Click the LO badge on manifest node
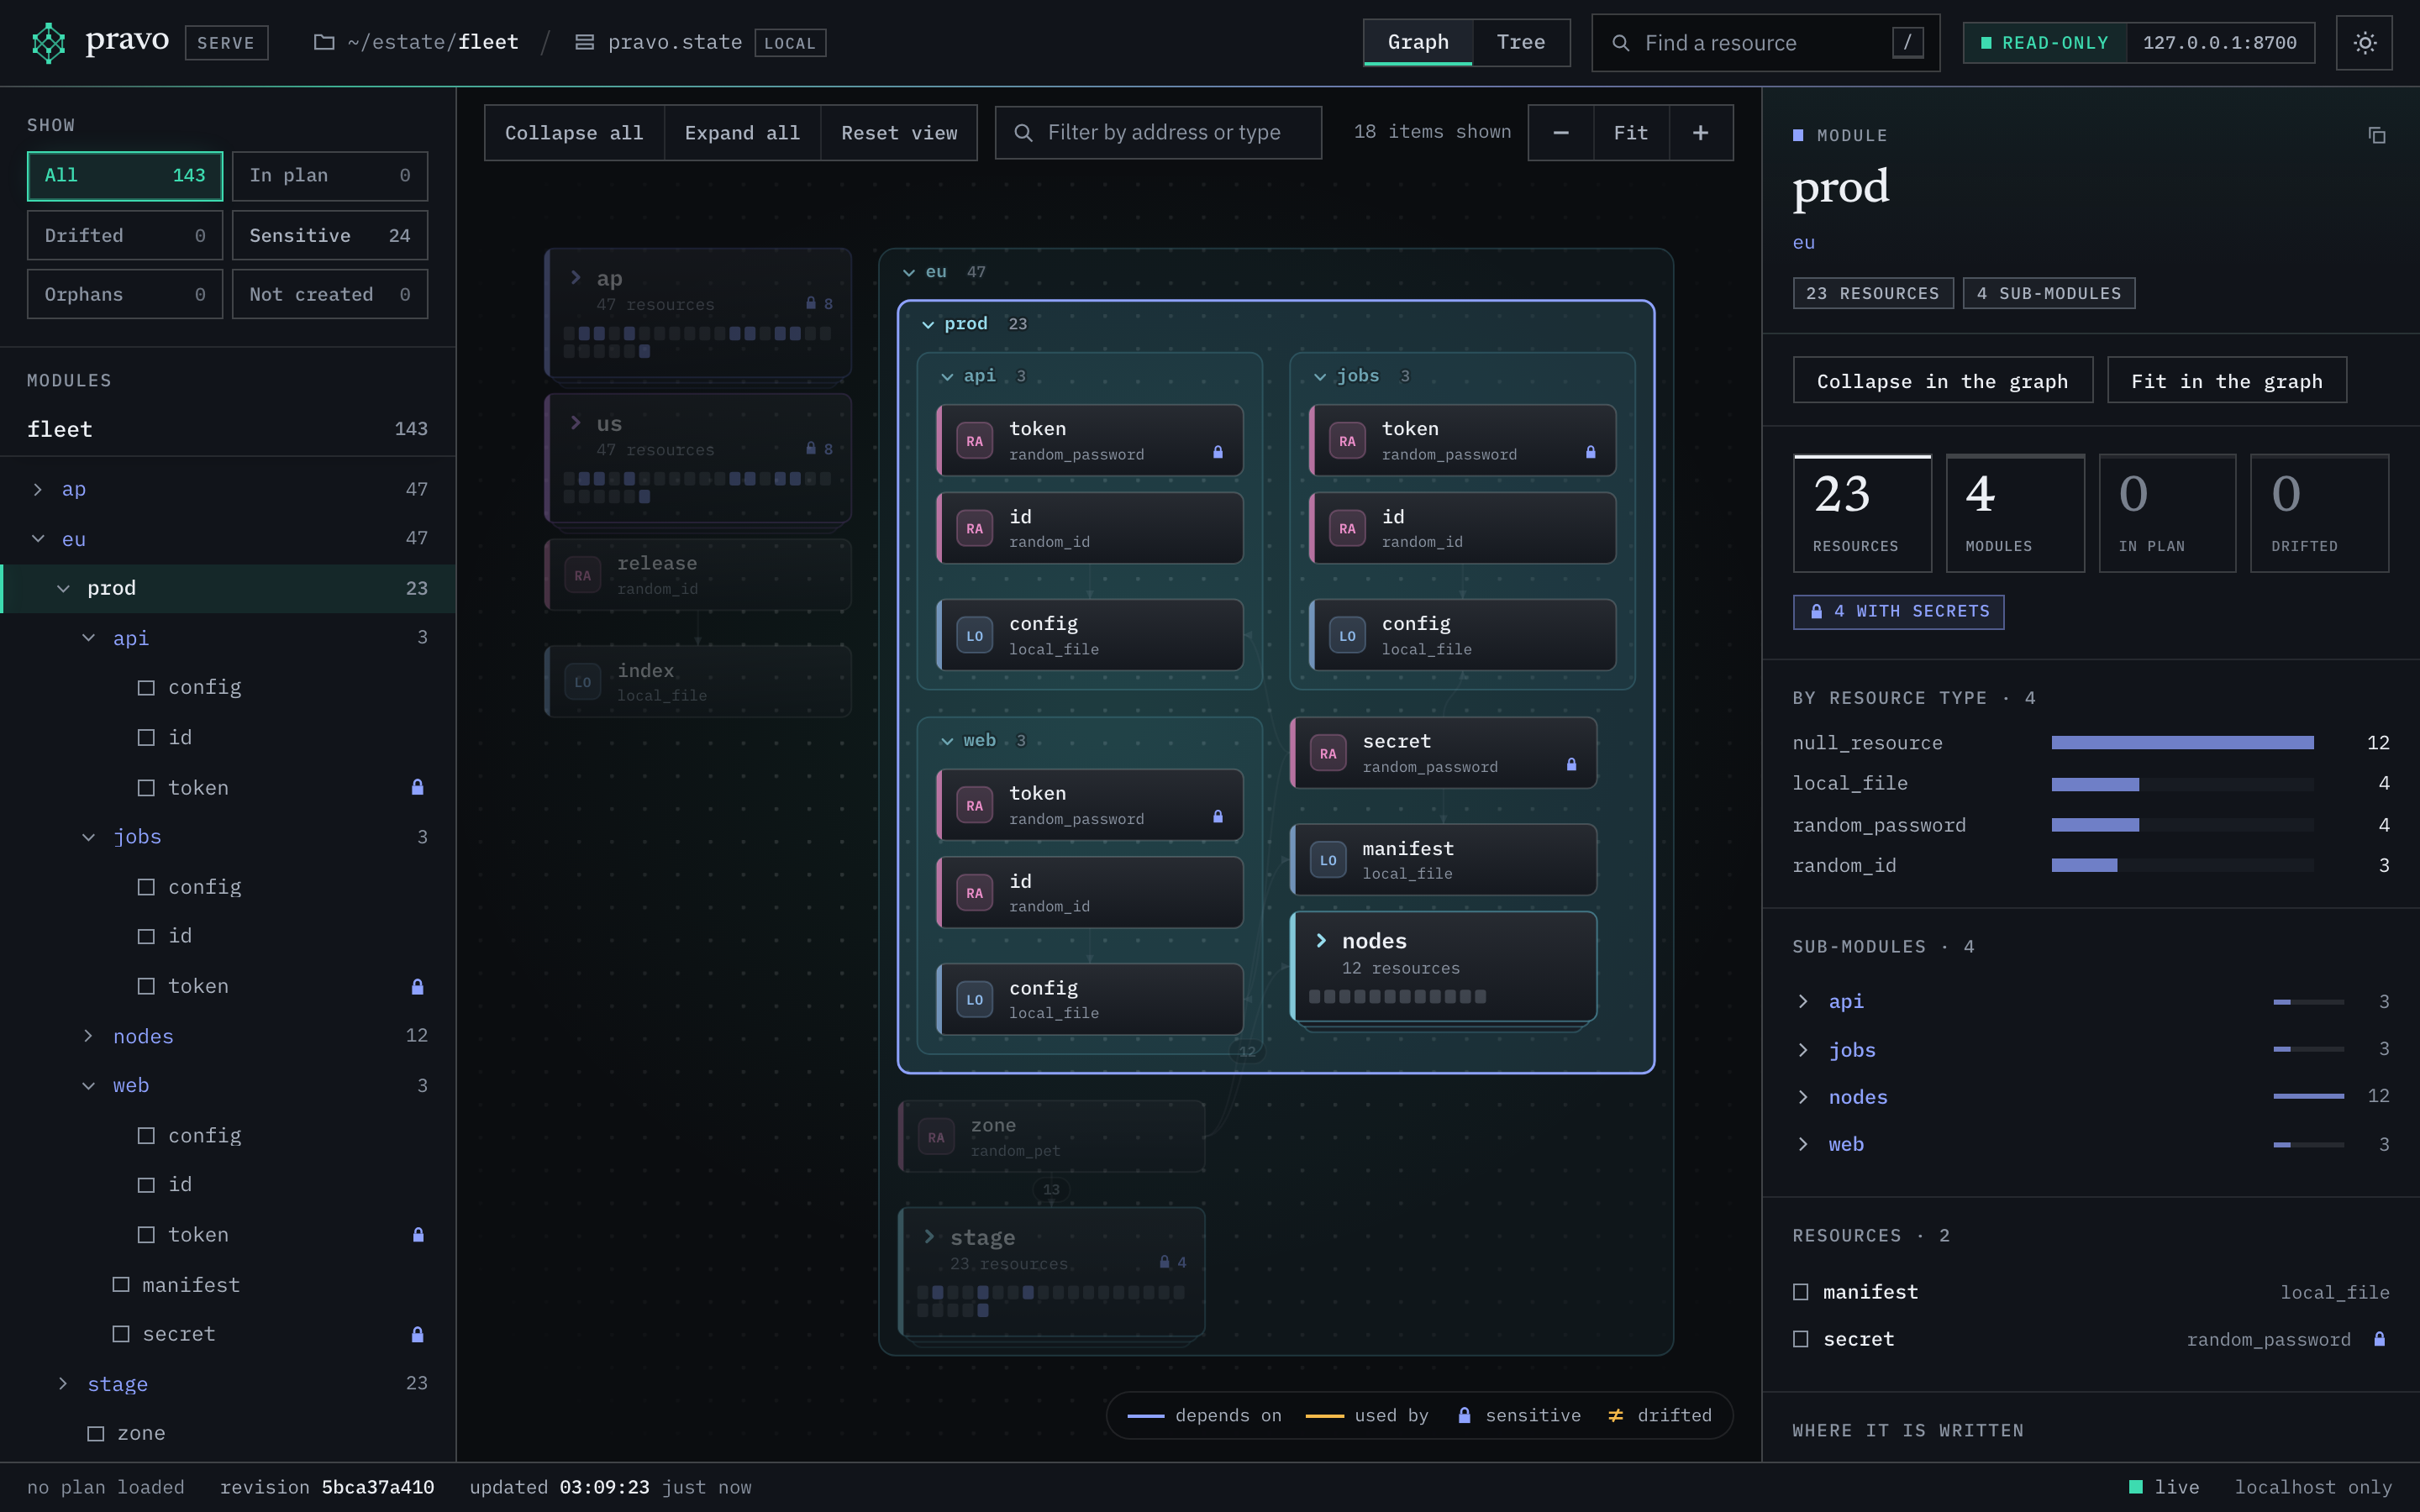2420x1512 pixels. coord(1328,860)
